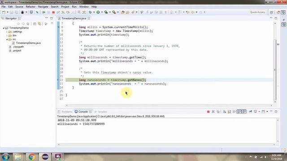Open the Back history dropdown arrow

point(196,12)
